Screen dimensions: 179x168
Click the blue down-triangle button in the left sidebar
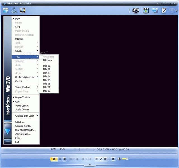(x=8, y=131)
